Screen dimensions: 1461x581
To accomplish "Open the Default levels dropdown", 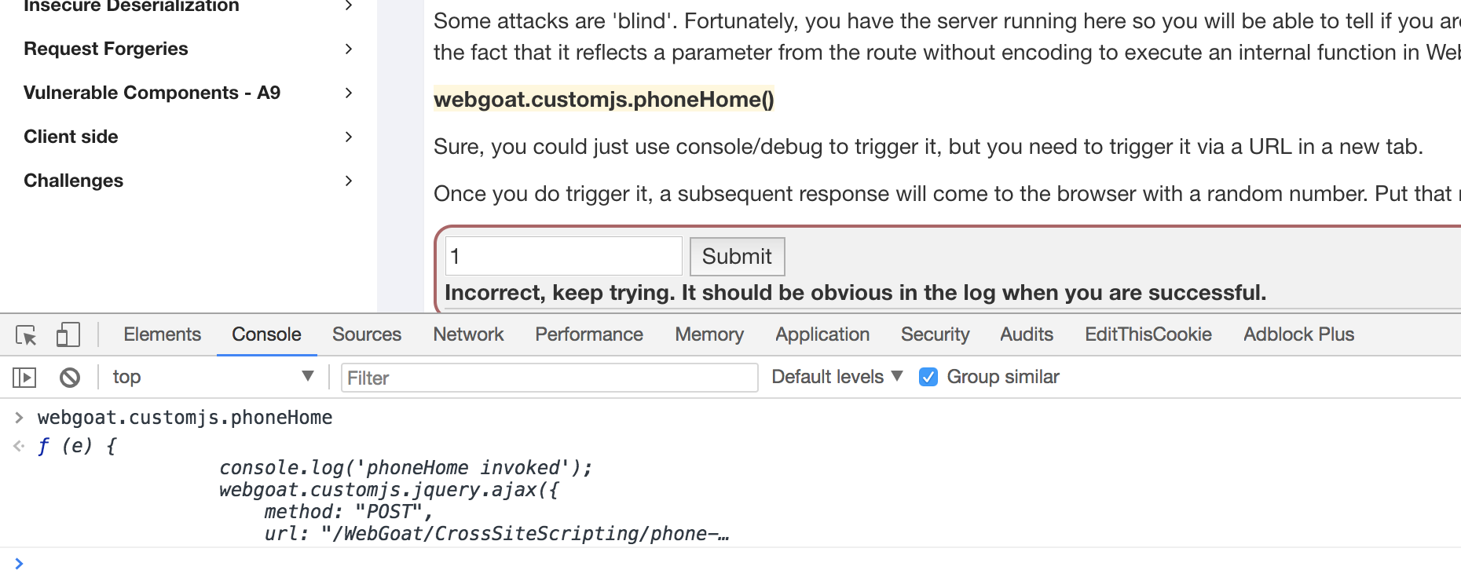I will click(837, 377).
